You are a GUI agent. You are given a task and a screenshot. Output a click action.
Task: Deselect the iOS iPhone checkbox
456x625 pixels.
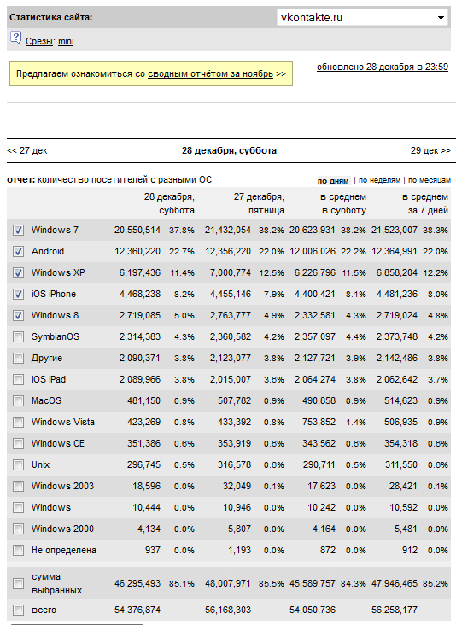18,295
